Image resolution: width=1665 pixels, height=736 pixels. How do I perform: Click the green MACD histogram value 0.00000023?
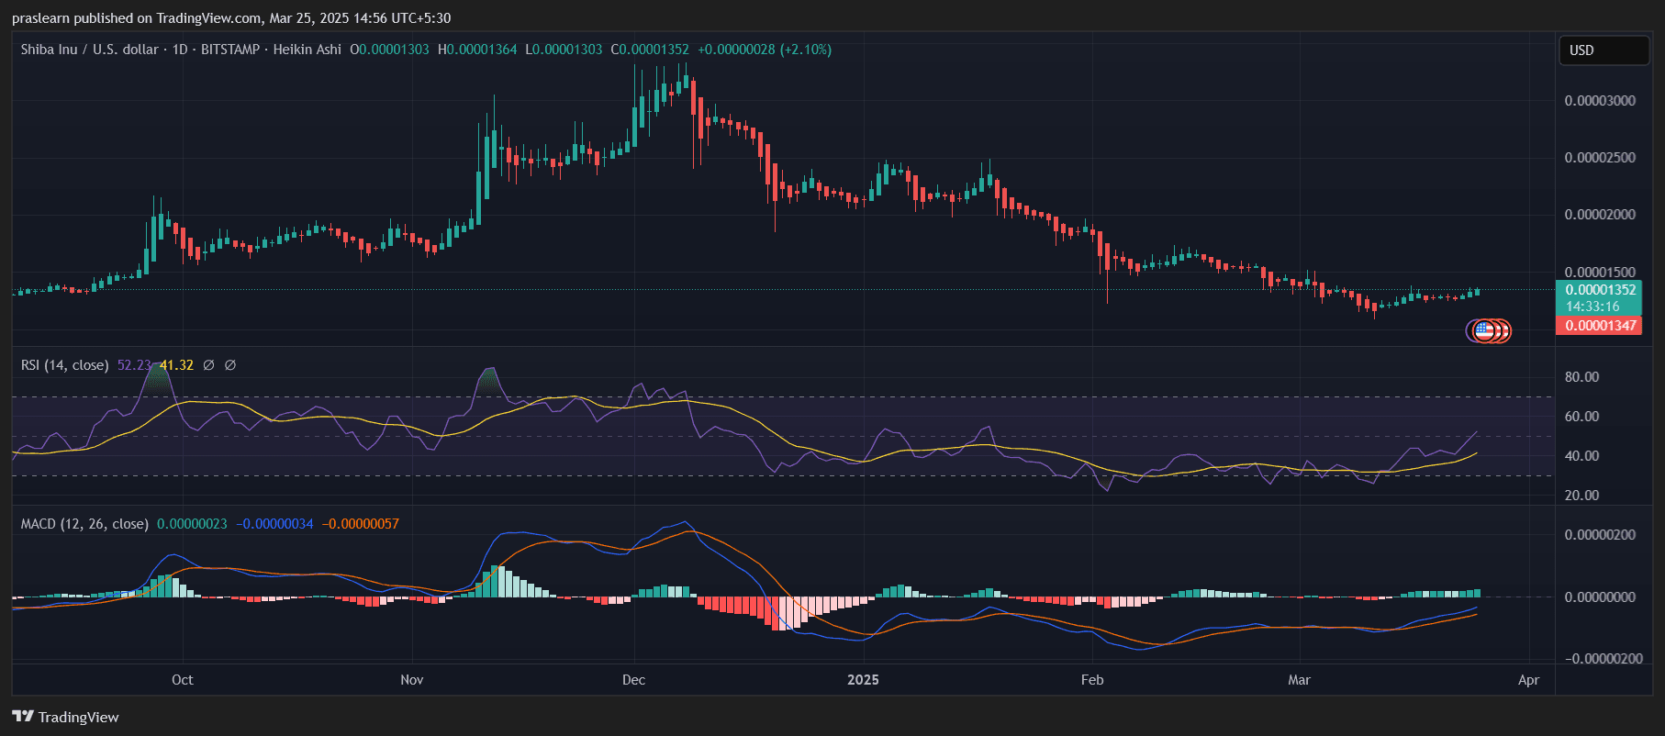192,524
